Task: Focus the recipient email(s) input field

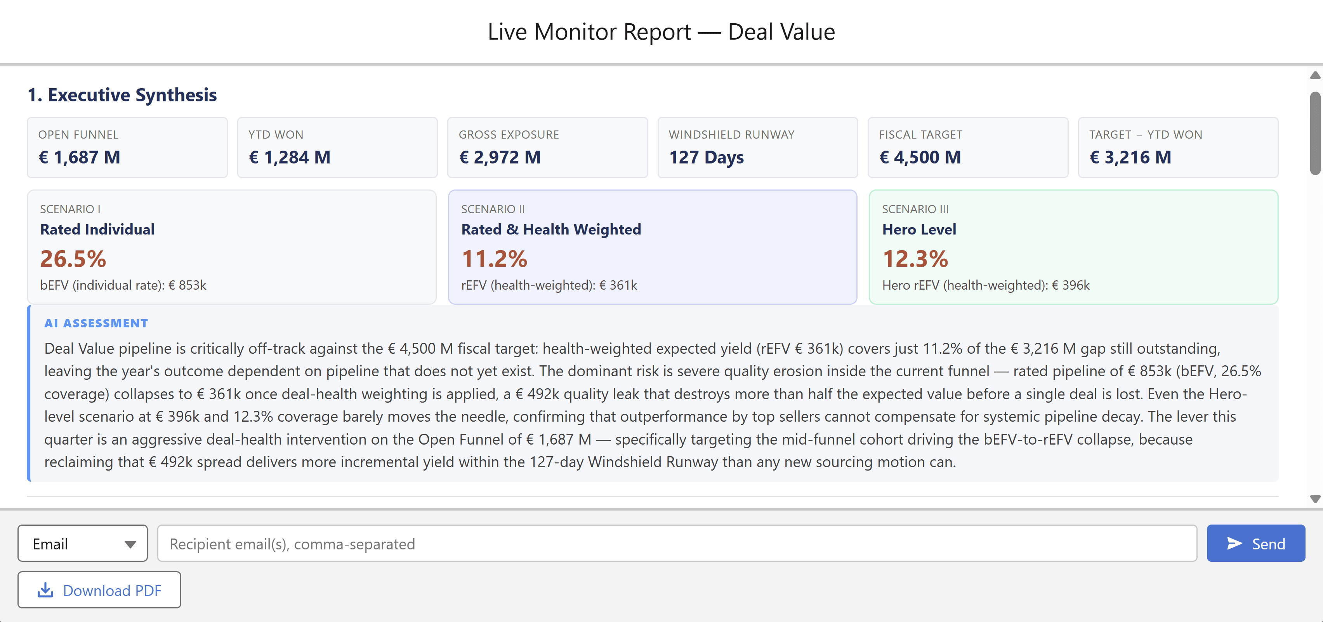Action: 677,544
